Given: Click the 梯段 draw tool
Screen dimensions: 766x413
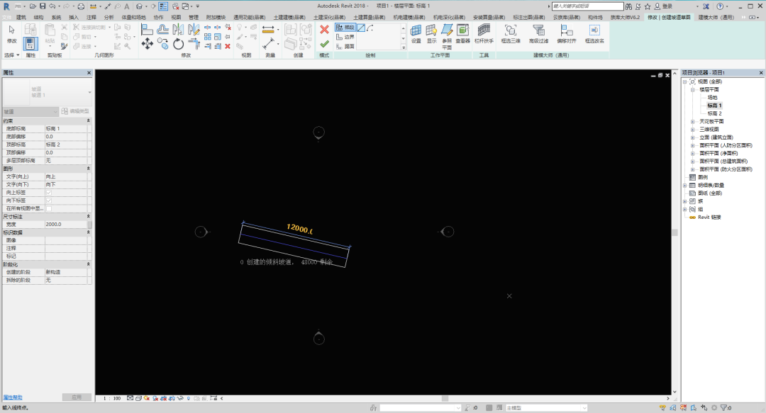Looking at the screenshot, I should tap(345, 28).
